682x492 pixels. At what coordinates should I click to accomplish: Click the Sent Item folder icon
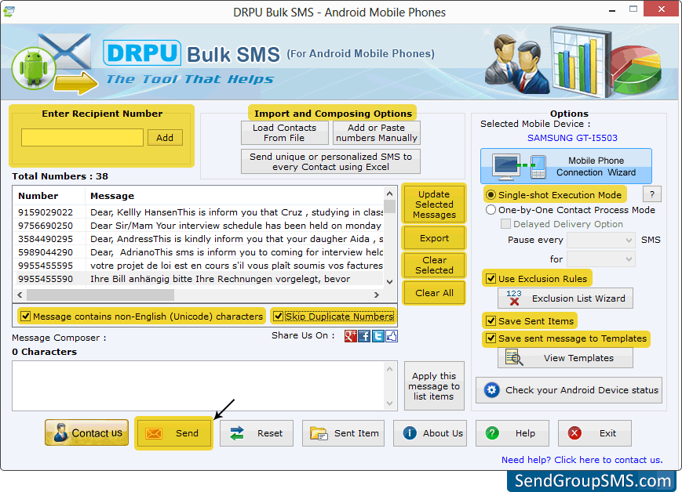tap(319, 433)
